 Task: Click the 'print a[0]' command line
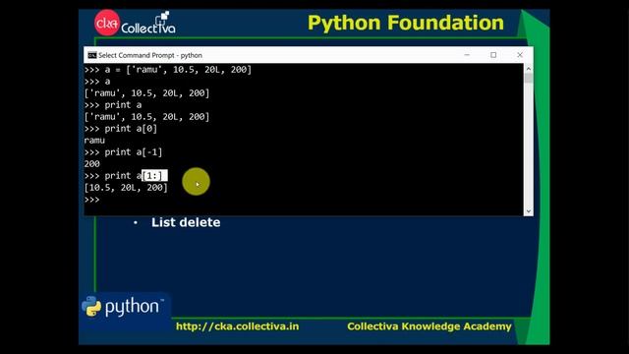120,129
